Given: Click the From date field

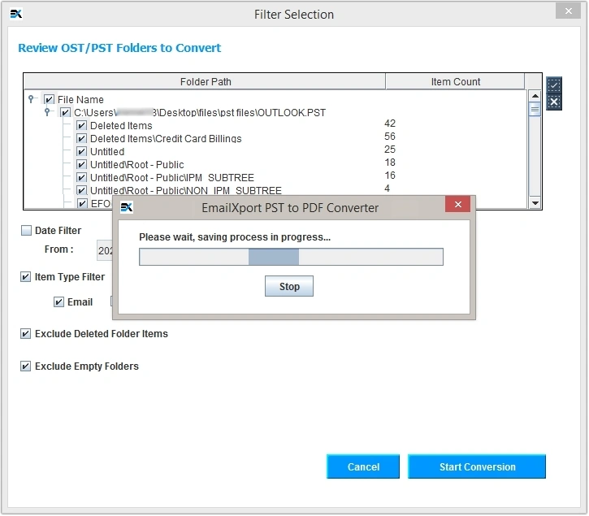Looking at the screenshot, I should pos(105,250).
